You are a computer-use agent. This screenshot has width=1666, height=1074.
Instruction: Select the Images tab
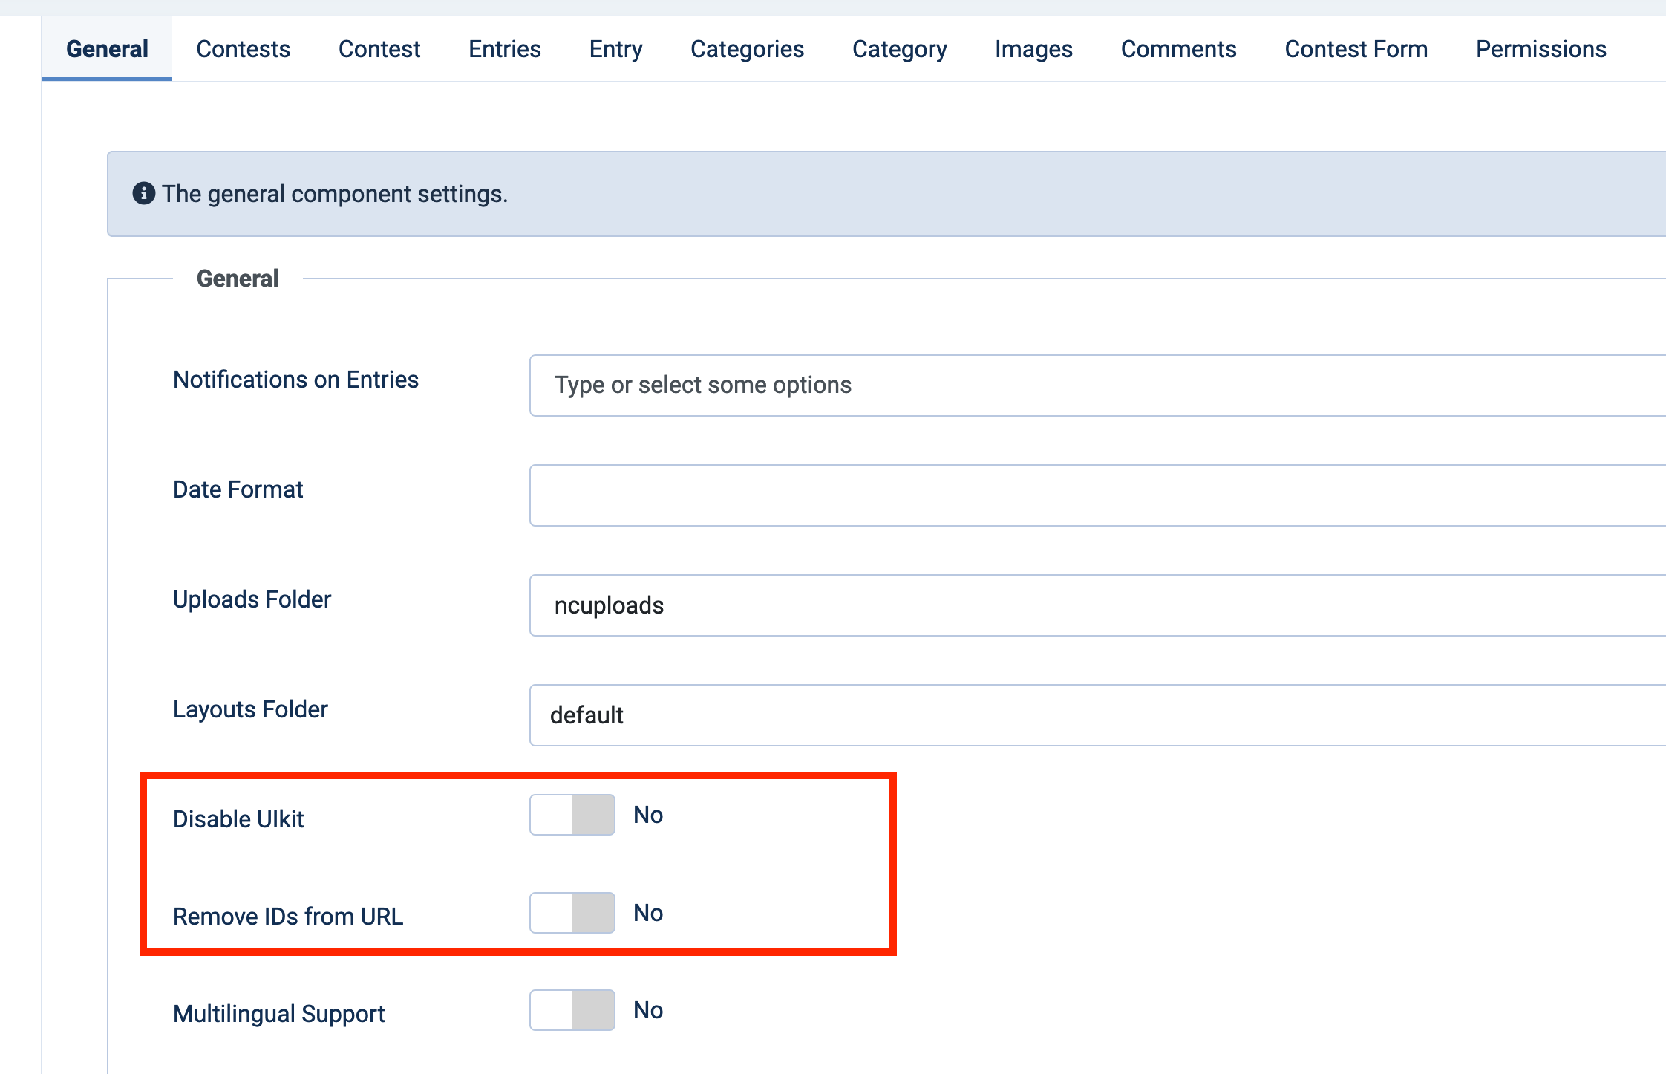(x=1033, y=48)
